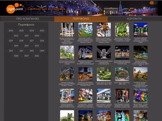Open the ПОРТФОЛІО tab

click(81, 19)
